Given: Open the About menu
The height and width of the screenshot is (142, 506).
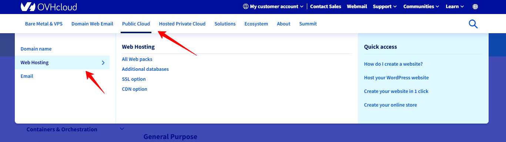Looking at the screenshot, I should pos(284,24).
